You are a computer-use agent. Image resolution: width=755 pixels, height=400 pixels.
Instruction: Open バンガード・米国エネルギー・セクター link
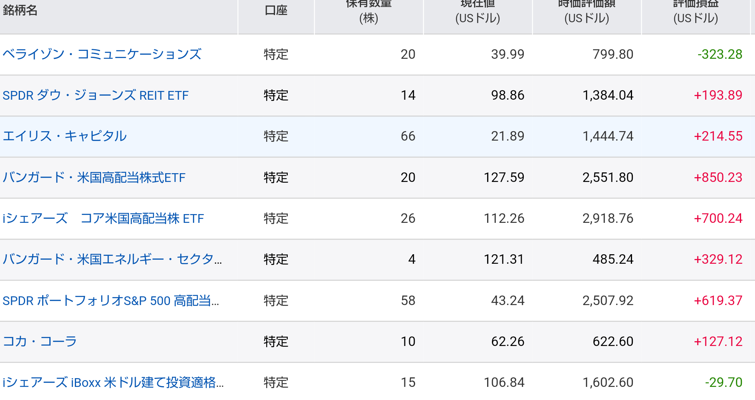click(112, 259)
